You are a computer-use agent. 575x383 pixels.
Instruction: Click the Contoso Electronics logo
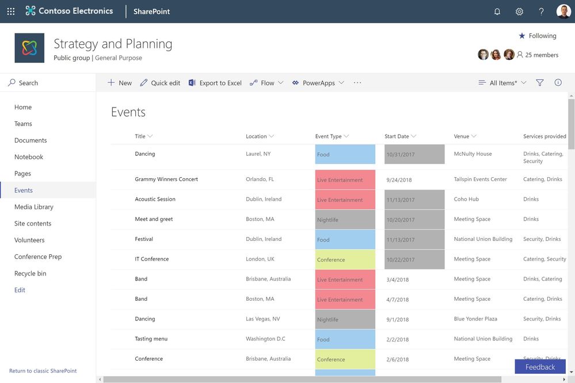point(69,11)
